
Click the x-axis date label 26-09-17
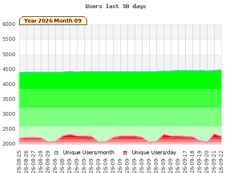(185, 162)
